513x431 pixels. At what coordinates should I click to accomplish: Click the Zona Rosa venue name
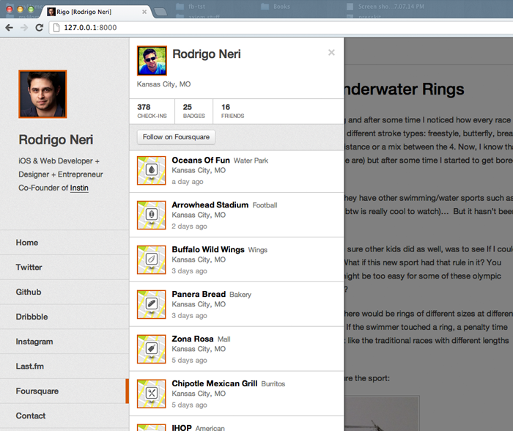click(193, 339)
